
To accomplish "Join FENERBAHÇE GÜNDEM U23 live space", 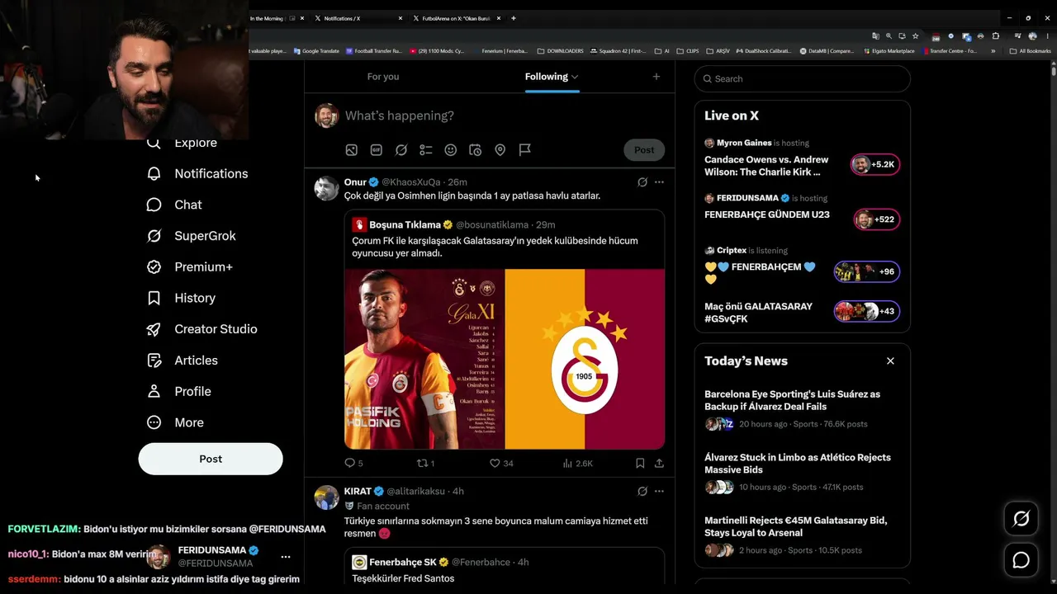I will 803,212.
